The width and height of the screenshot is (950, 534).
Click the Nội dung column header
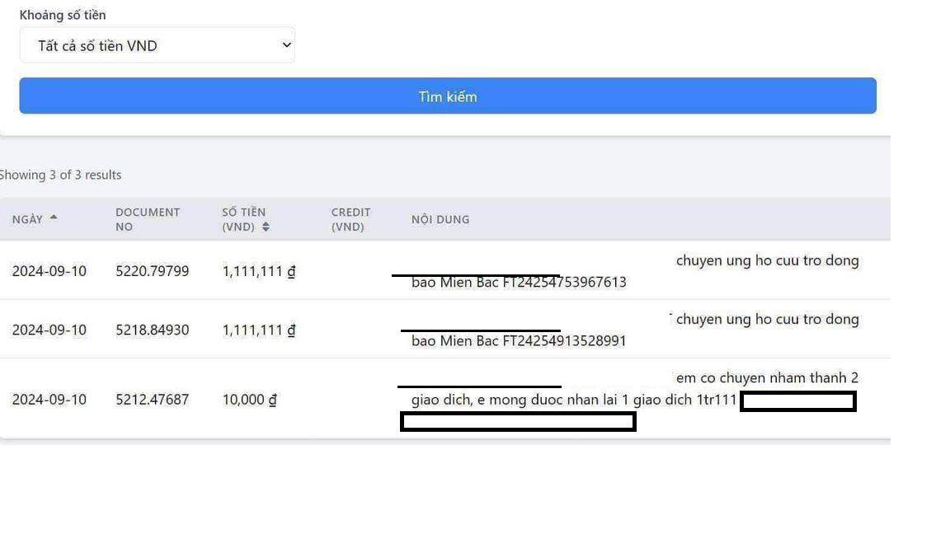point(440,219)
